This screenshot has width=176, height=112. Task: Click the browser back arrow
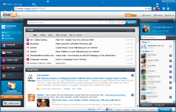click(x=4, y=8)
